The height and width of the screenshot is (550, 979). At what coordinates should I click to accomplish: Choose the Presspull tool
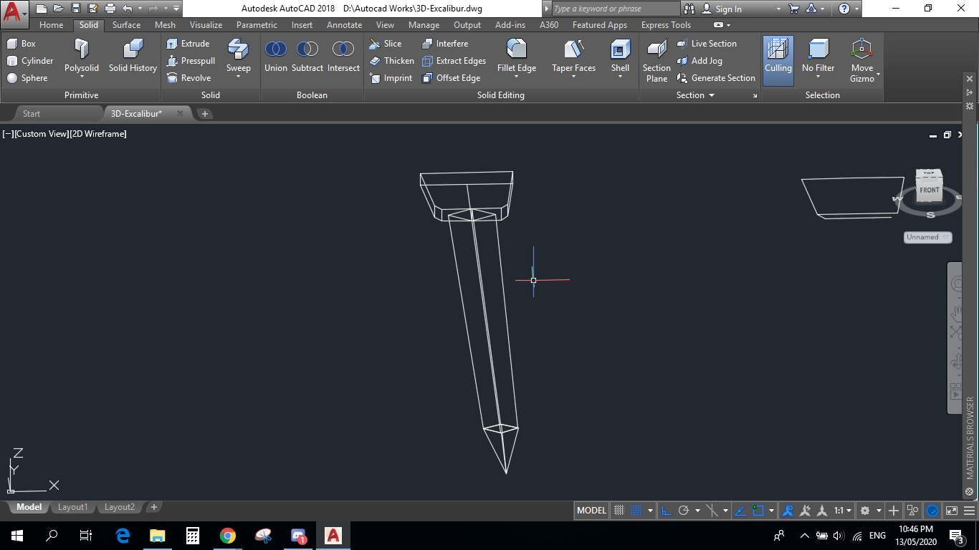click(191, 61)
